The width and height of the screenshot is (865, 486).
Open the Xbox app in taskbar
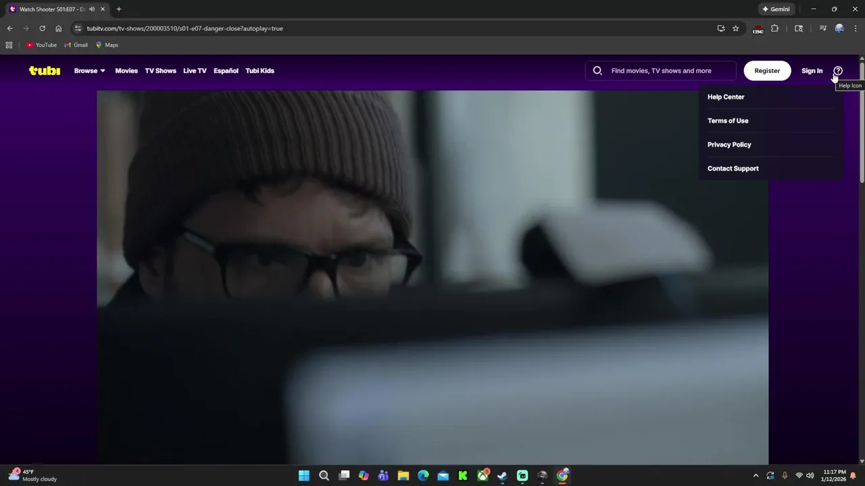click(483, 476)
